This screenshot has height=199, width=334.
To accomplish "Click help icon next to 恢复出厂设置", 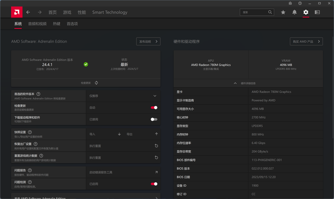I will (35, 144).
